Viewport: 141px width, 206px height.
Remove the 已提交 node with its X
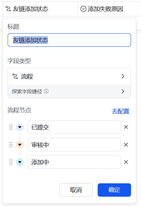[126, 127]
